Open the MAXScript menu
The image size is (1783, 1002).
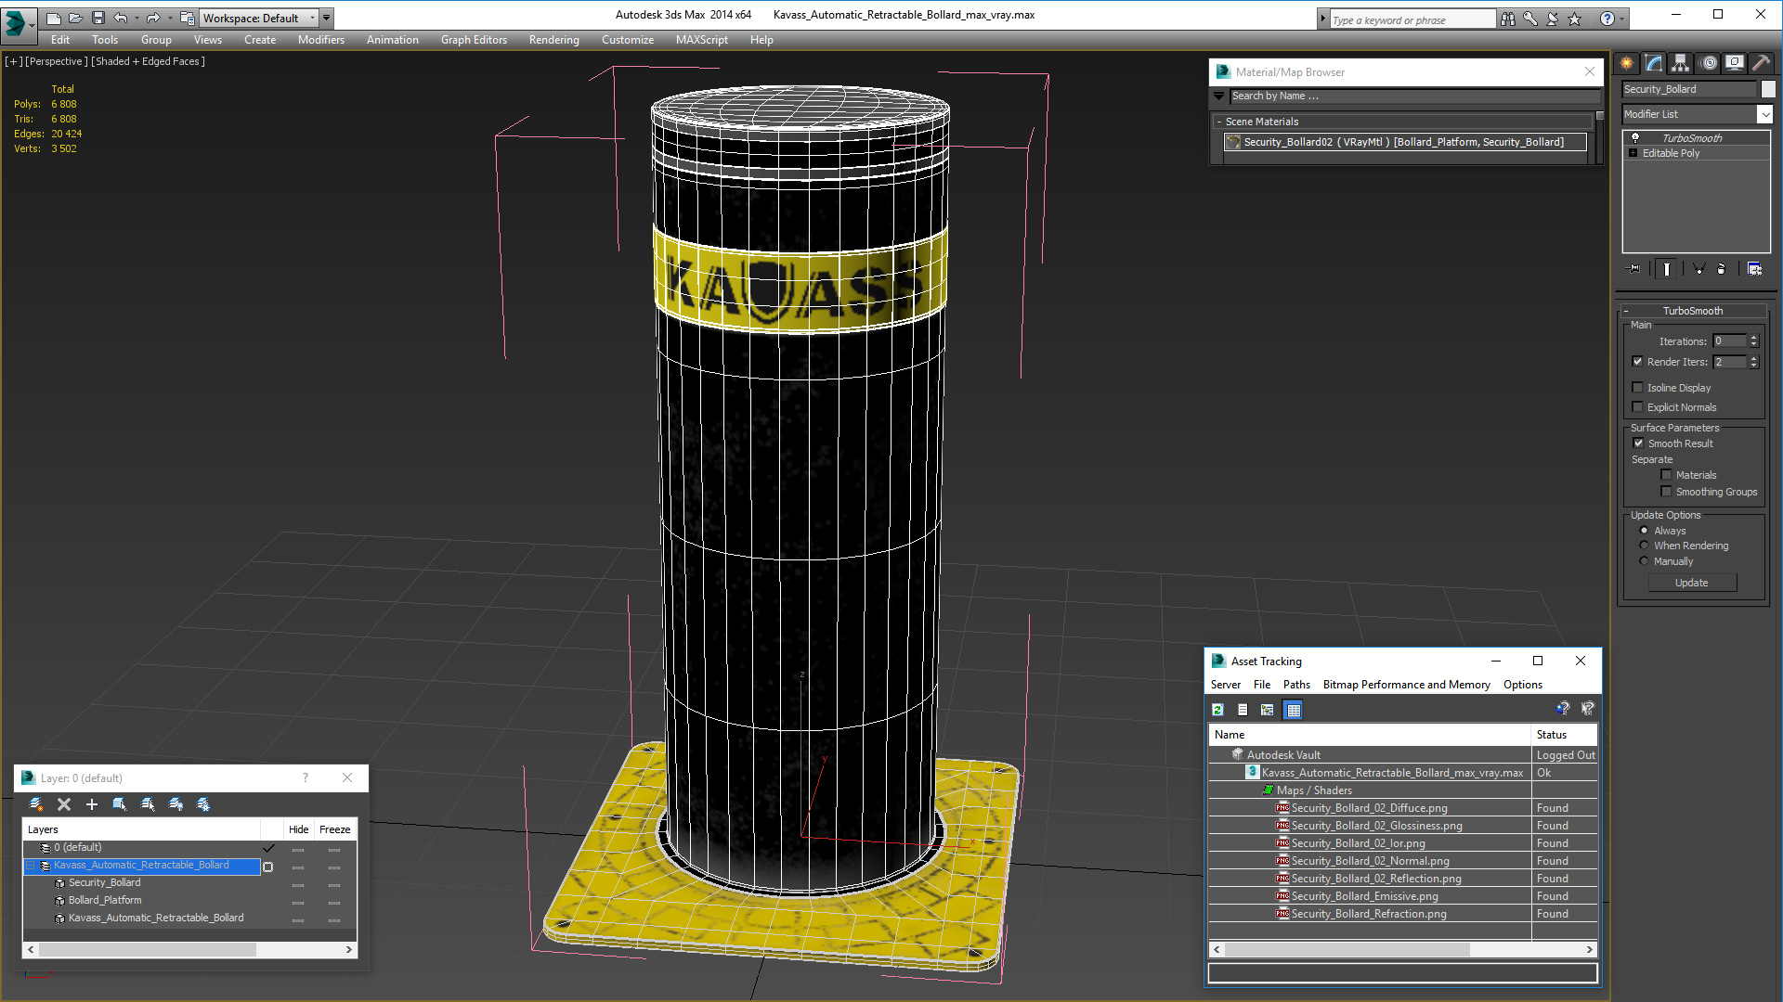coord(701,40)
